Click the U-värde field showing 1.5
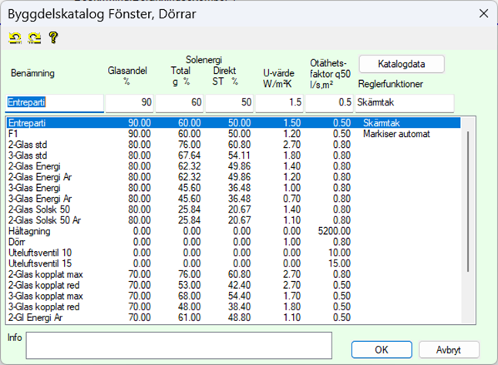Viewport: 498px width, 365px height. point(279,102)
